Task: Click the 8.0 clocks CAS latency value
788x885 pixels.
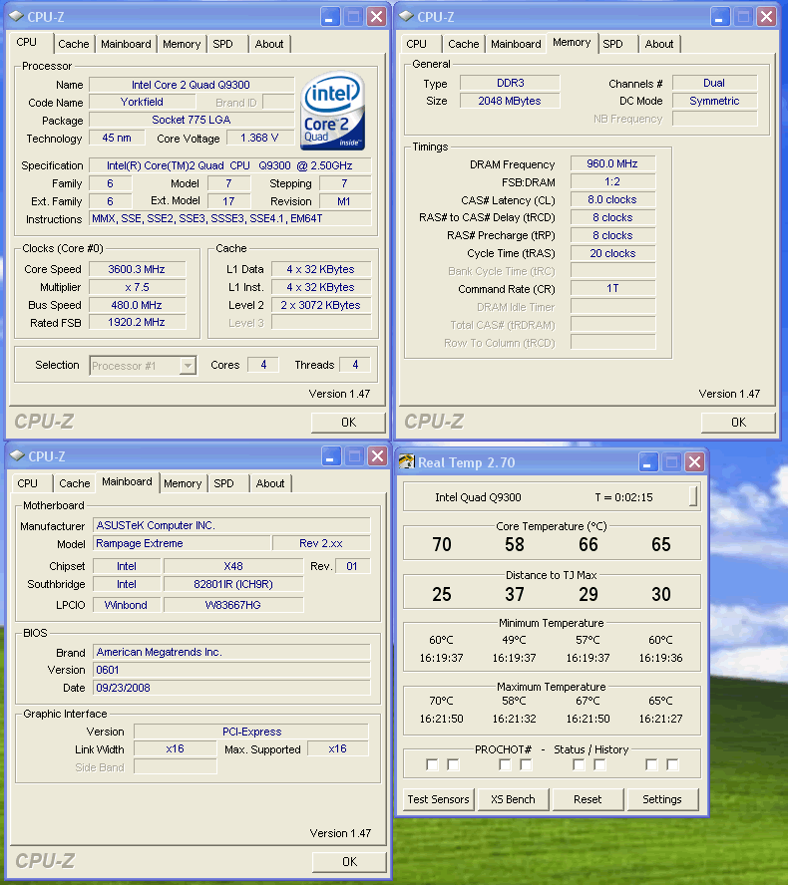Action: (612, 199)
